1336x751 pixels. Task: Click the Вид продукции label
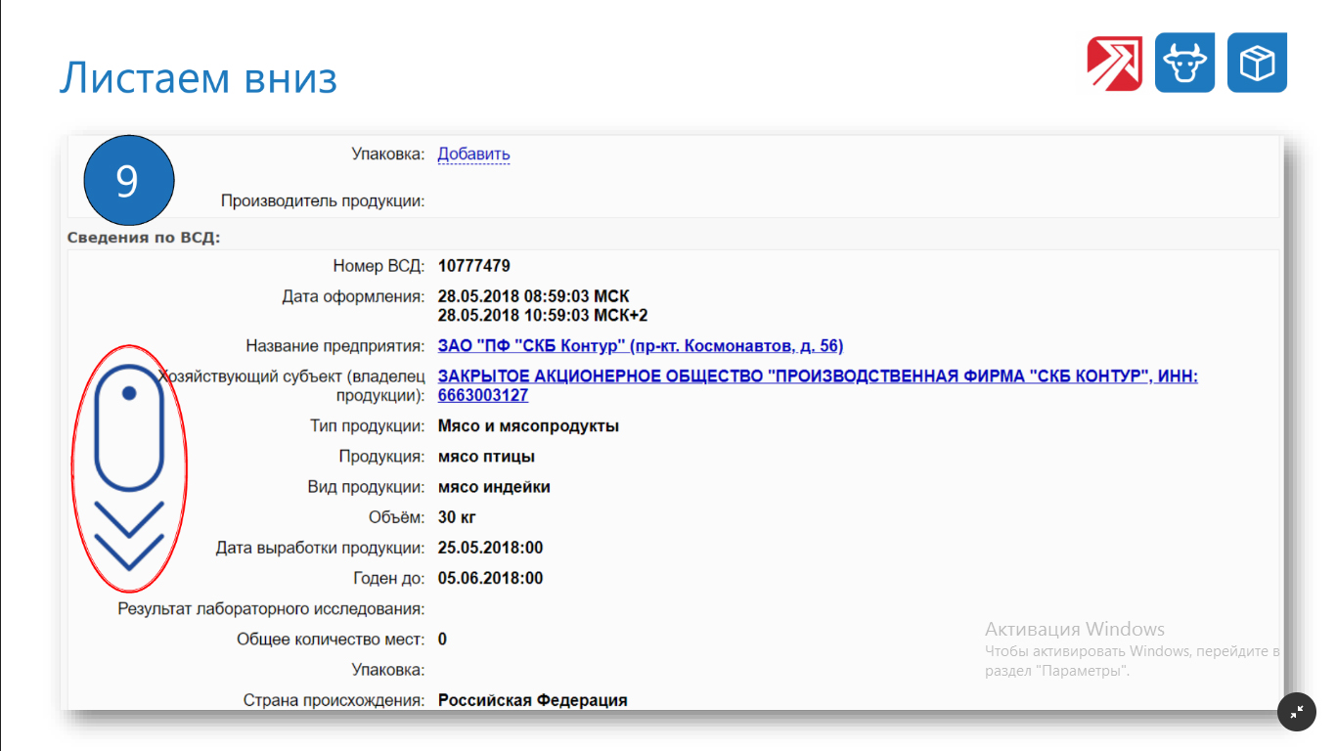click(367, 487)
